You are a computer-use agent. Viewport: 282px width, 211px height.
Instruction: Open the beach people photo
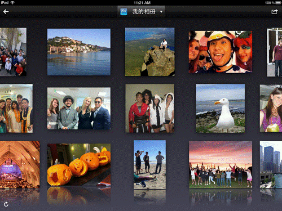[149, 165]
